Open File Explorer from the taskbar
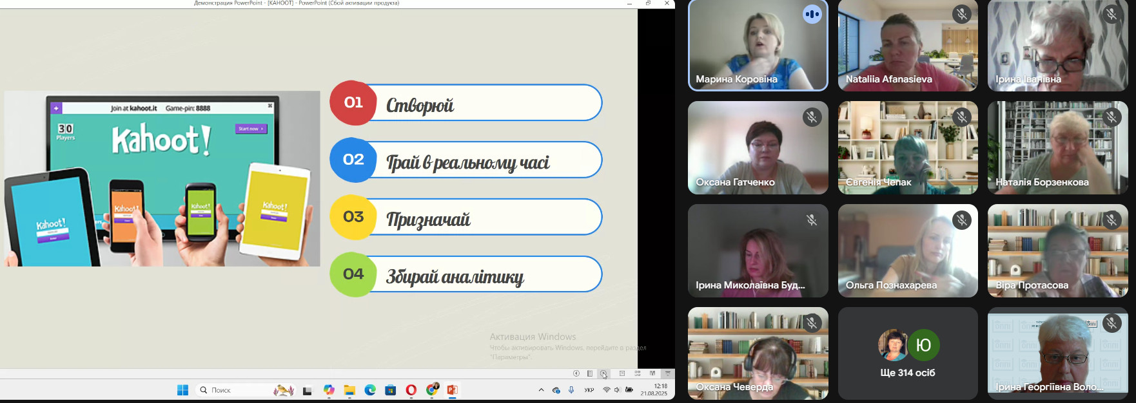Image resolution: width=1136 pixels, height=403 pixels. pos(349,390)
